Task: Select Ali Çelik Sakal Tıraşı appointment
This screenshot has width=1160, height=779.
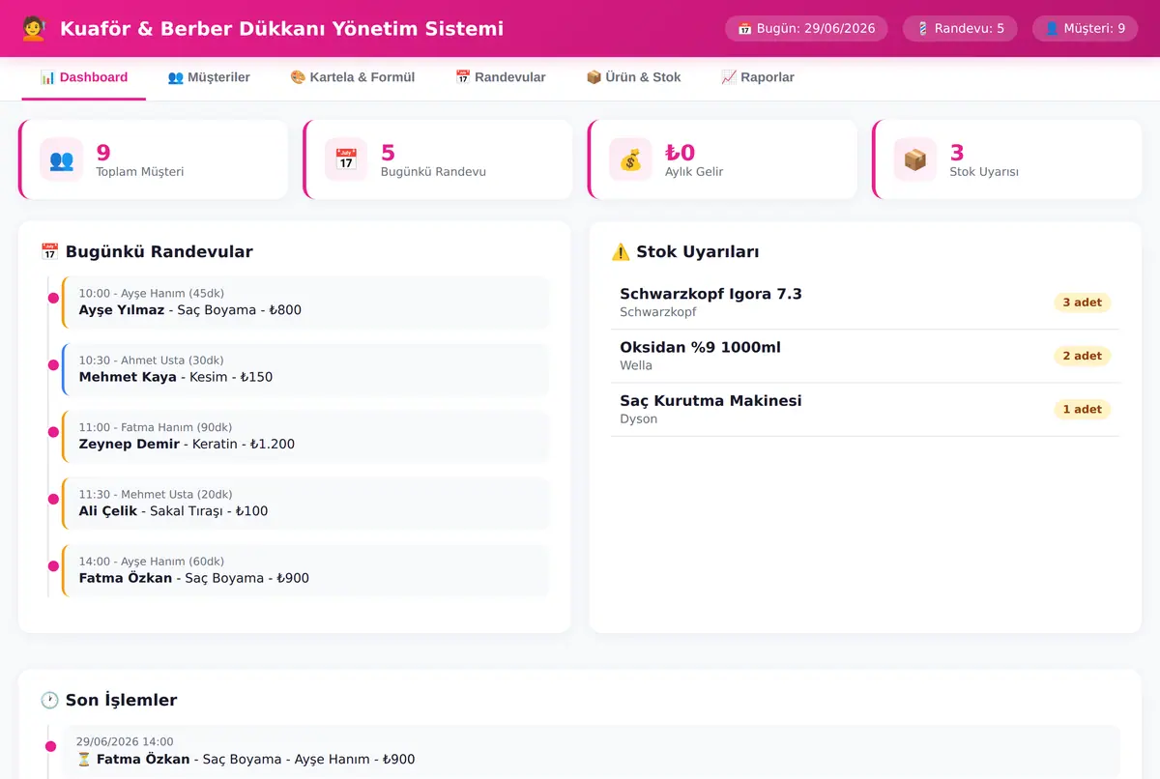Action: coord(305,504)
